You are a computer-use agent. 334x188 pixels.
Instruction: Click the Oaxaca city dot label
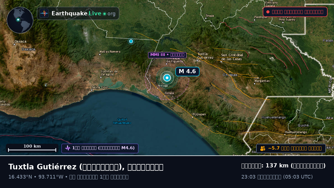20,41
